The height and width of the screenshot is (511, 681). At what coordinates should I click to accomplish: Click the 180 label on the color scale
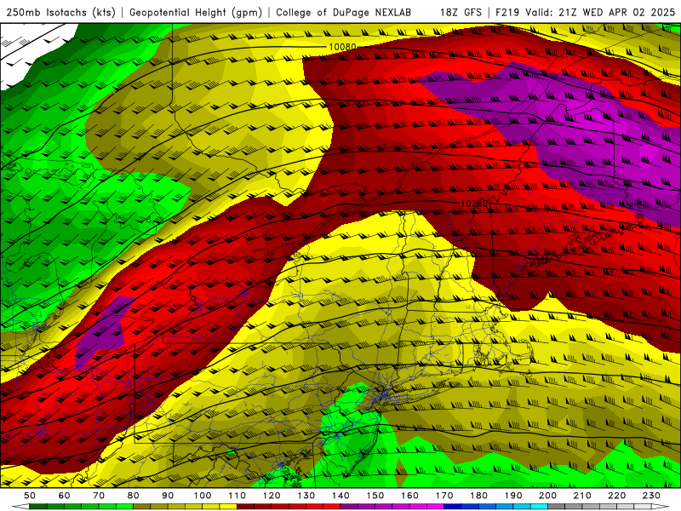(x=478, y=496)
